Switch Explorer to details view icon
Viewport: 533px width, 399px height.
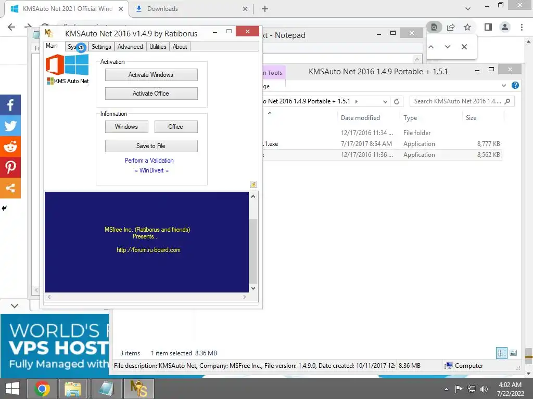(502, 353)
